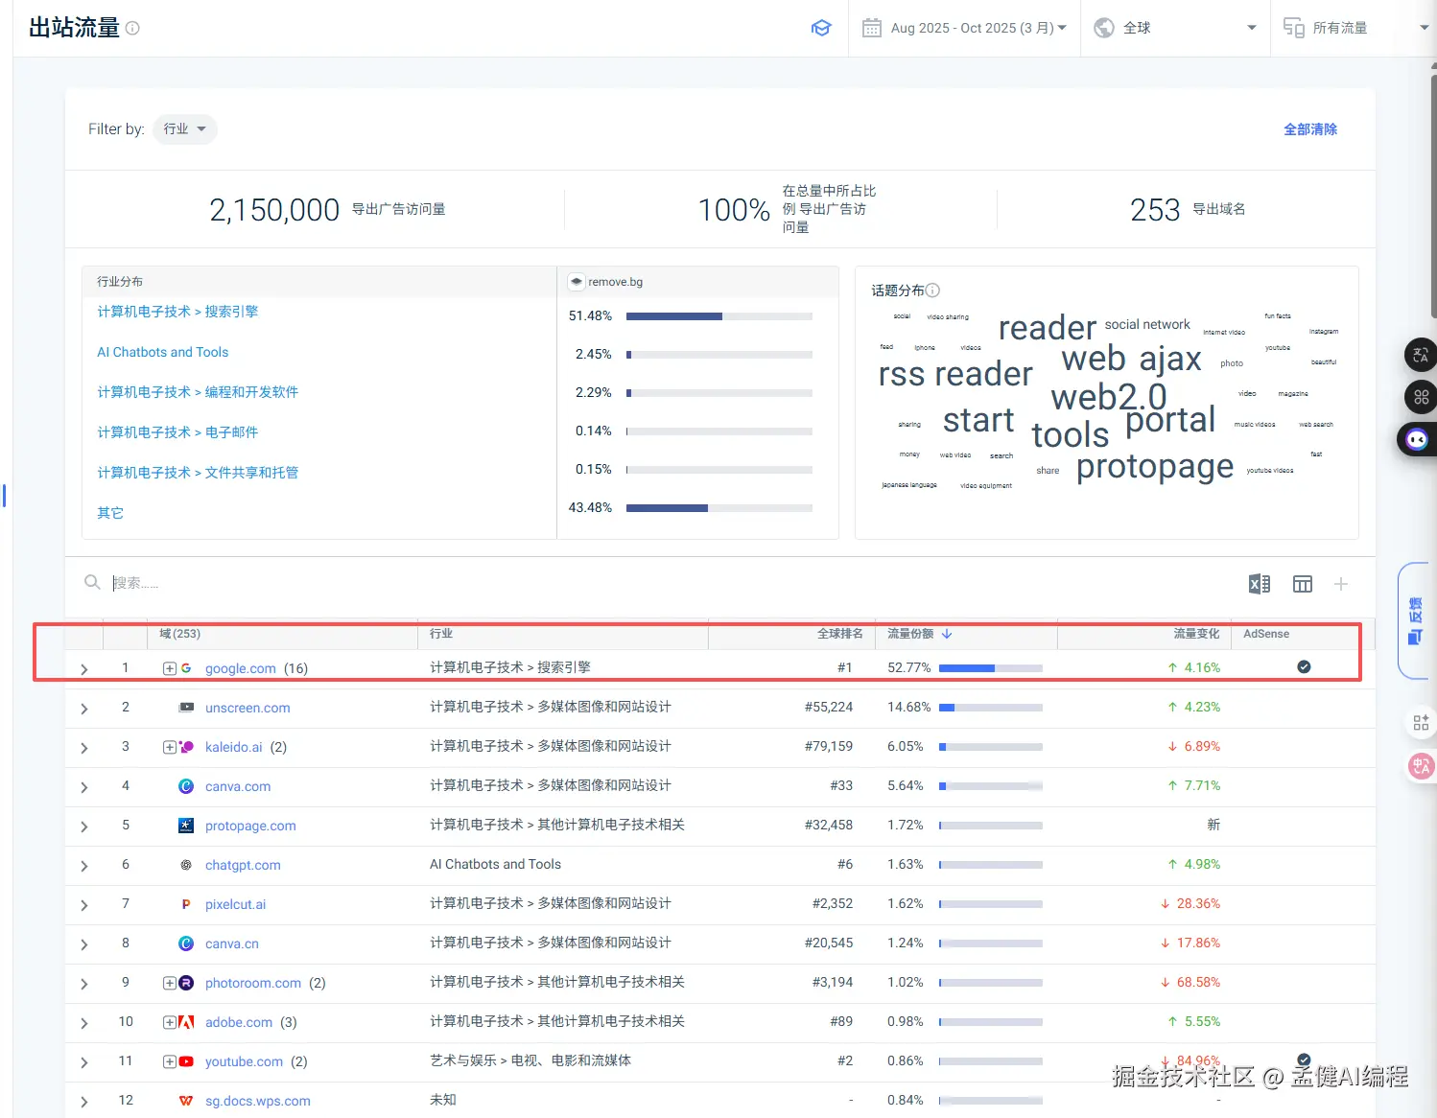This screenshot has width=1437, height=1118.
Task: Click google.com 52.77% traffic share bar
Action: coord(991,667)
